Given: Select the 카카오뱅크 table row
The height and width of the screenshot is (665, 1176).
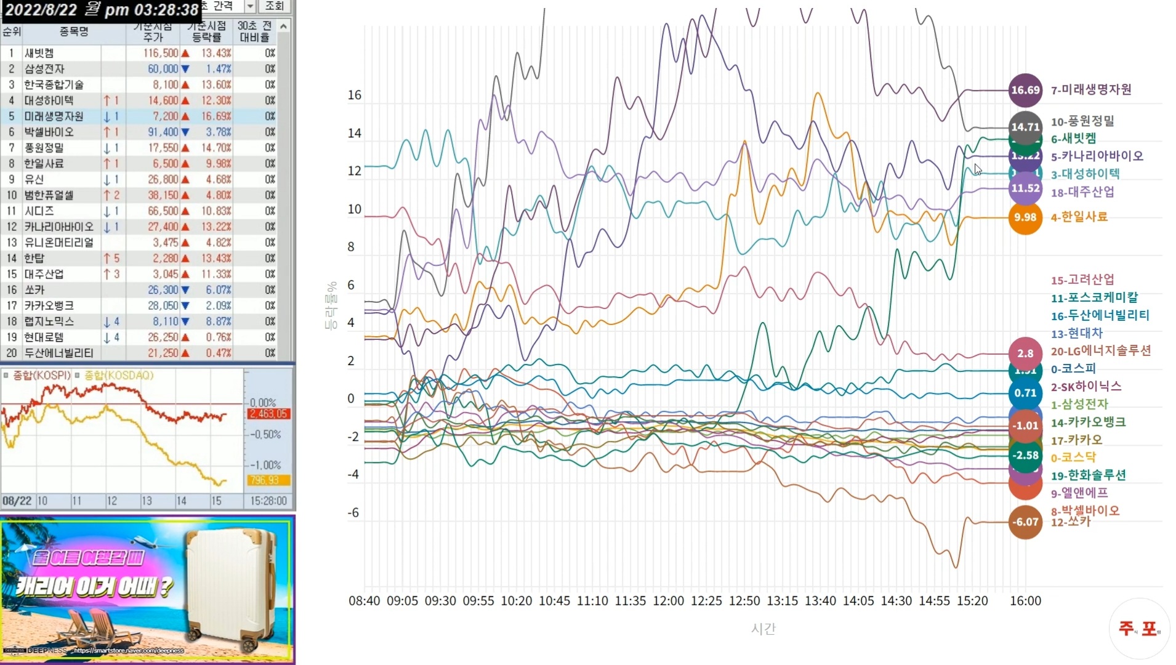Looking at the screenshot, I should coord(139,306).
